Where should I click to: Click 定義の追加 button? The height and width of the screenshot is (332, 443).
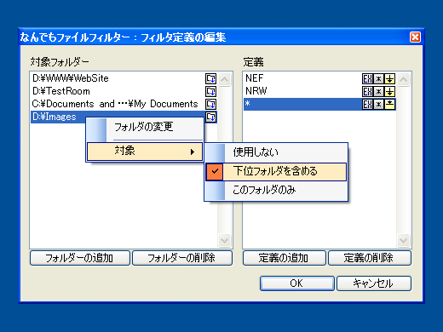285,258
